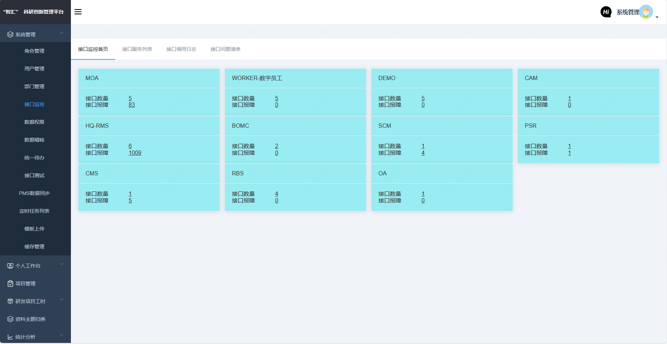Image resolution: width=667 pixels, height=344 pixels.
Task: Switch to the 接口服务列表 tab
Action: pyautogui.click(x=137, y=49)
